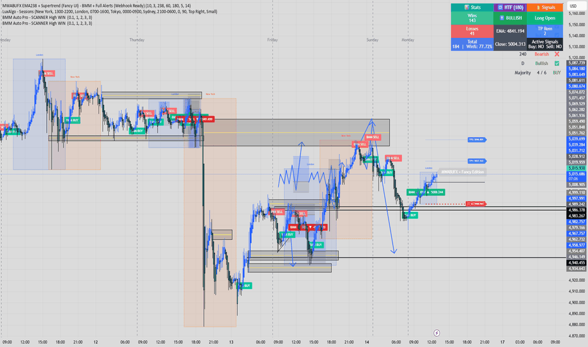Image resolution: width=588 pixels, height=347 pixels.
Task: Click the Bearish label on the 240 row
Action: coord(541,54)
